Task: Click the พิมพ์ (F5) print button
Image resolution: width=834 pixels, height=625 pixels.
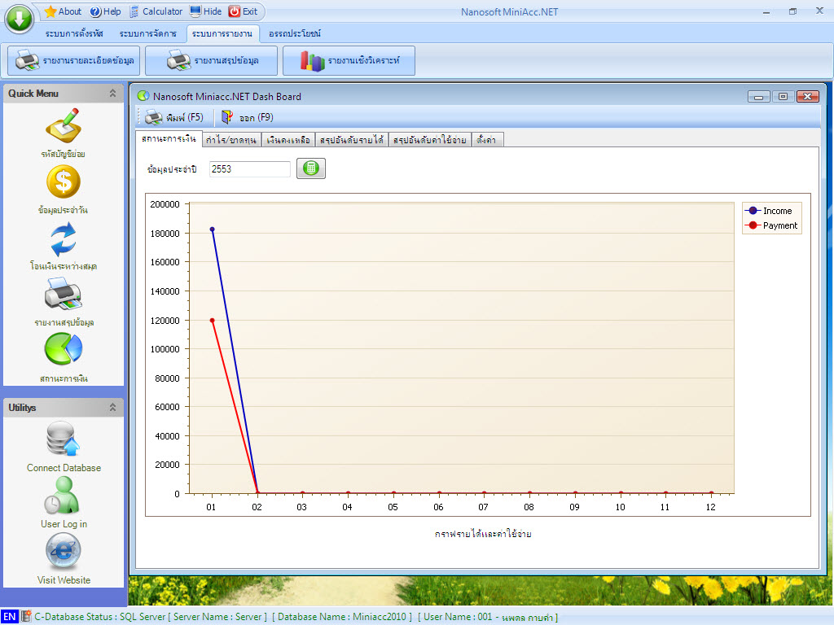Action: click(174, 117)
